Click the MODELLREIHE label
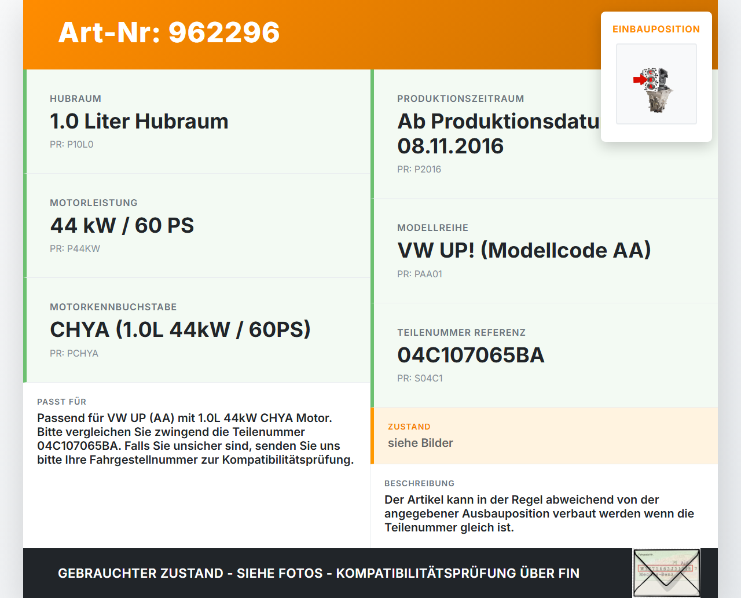 432,228
